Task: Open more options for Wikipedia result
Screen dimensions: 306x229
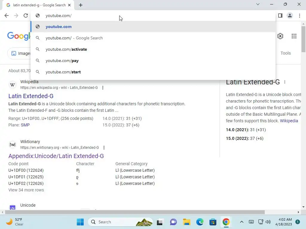Action: point(103,88)
